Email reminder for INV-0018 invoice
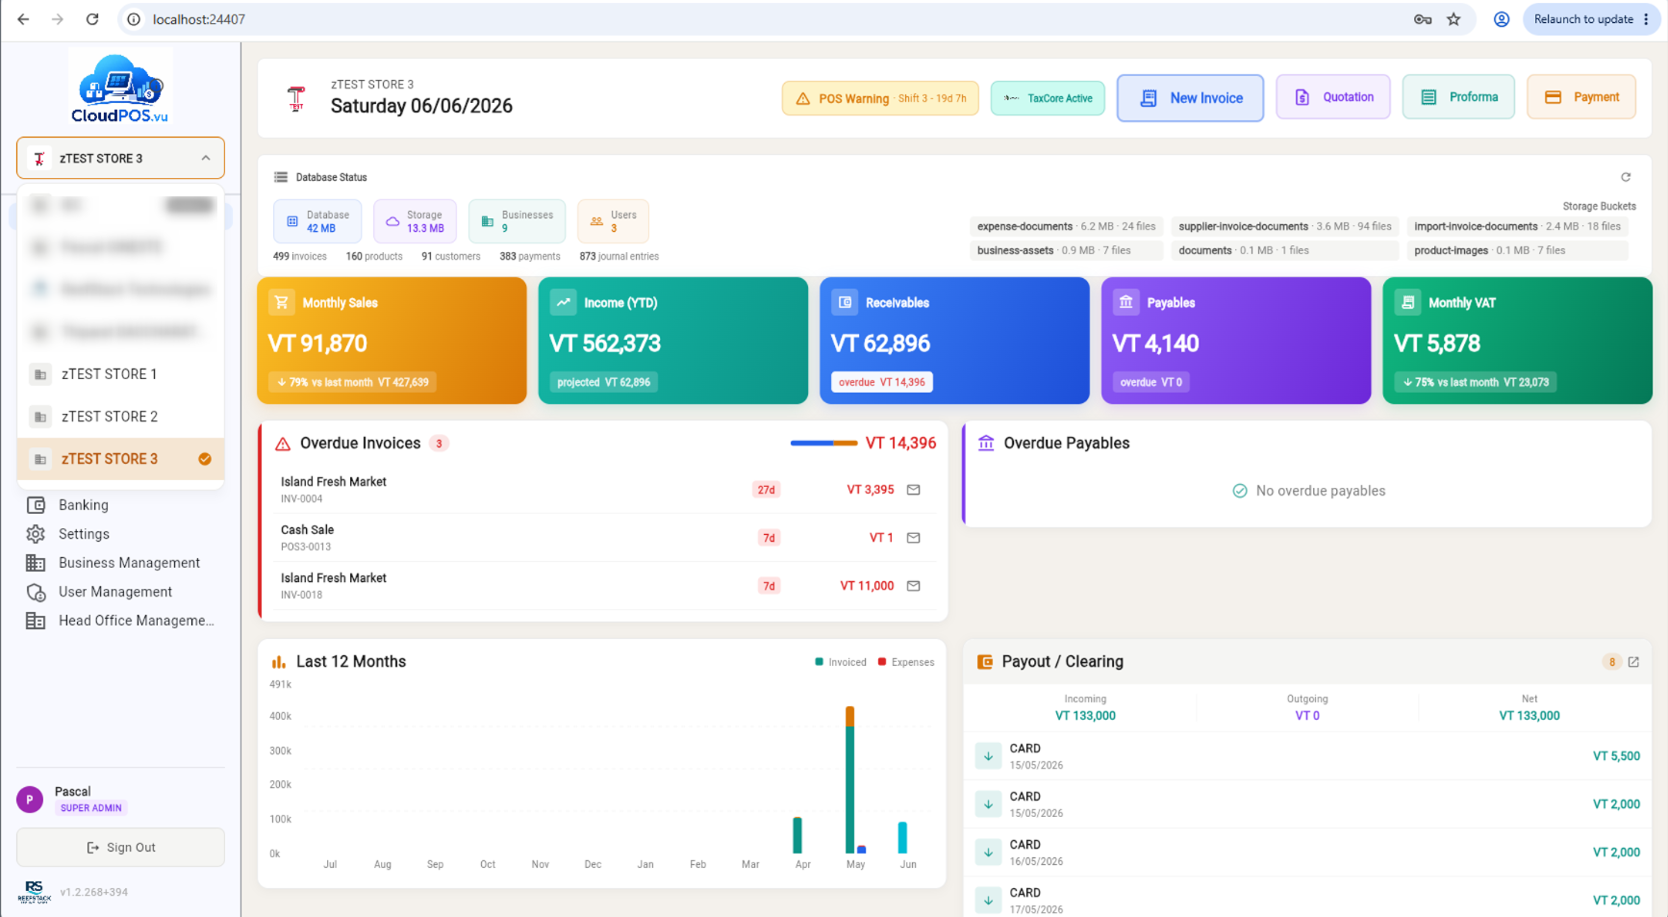 click(x=914, y=586)
